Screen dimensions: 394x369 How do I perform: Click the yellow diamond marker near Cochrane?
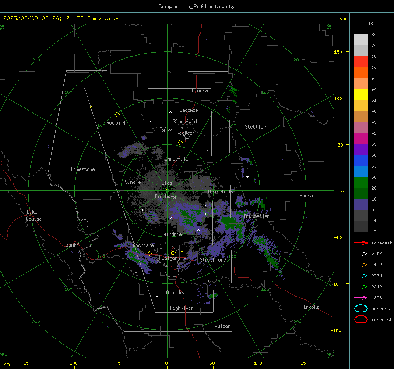[x=150, y=253]
